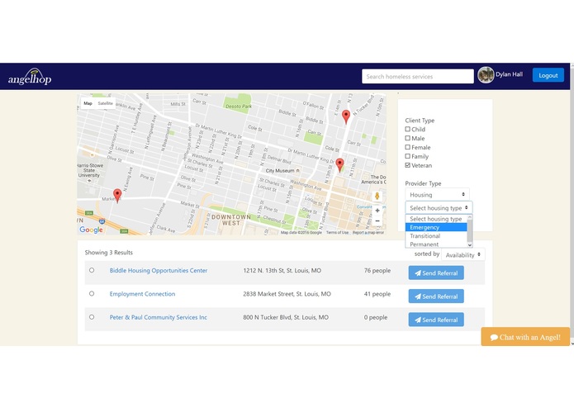This screenshot has height=408, width=574.
Task: Send Referral to Peter & Paul Community Services
Action: [436, 320]
